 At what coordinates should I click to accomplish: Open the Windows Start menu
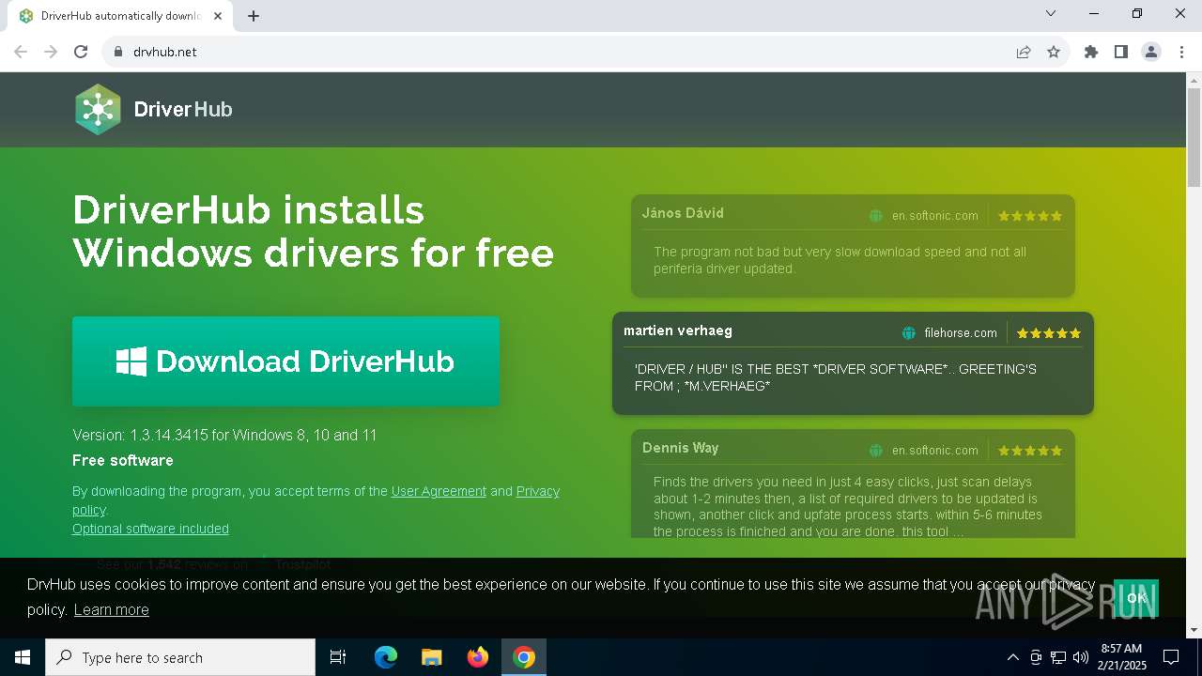click(x=23, y=657)
